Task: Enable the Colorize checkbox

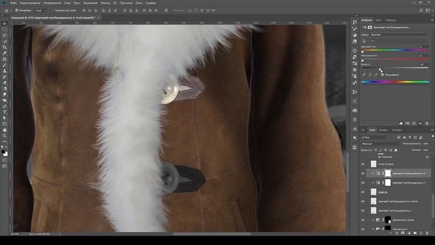Action: click(x=382, y=75)
